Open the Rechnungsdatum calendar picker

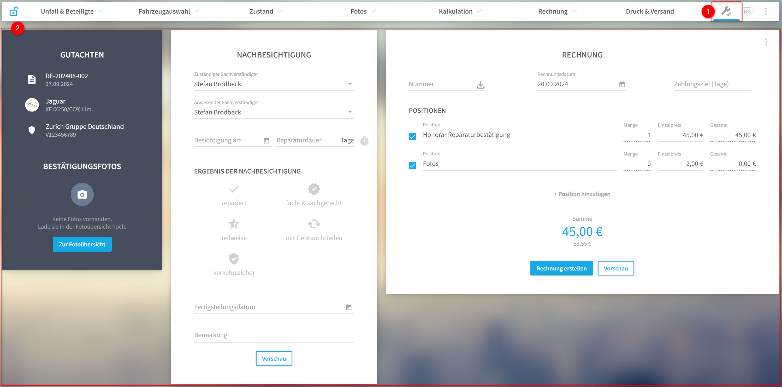(x=622, y=84)
